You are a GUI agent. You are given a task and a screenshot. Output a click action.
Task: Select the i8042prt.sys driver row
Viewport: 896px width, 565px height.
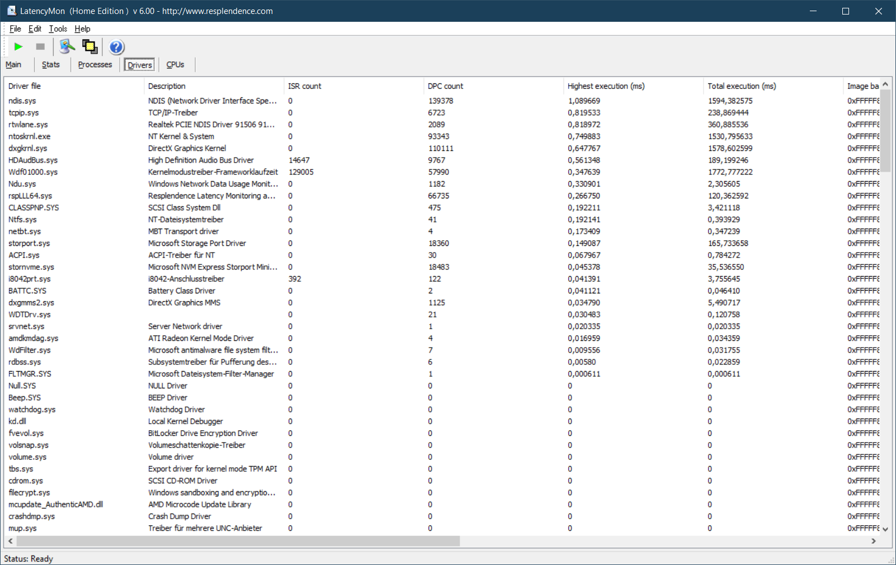pos(442,279)
